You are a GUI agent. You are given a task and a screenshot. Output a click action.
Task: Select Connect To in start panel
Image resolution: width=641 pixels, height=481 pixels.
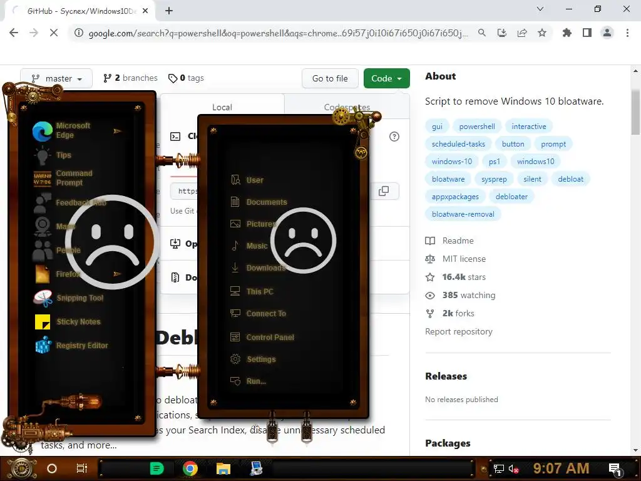pyautogui.click(x=259, y=313)
